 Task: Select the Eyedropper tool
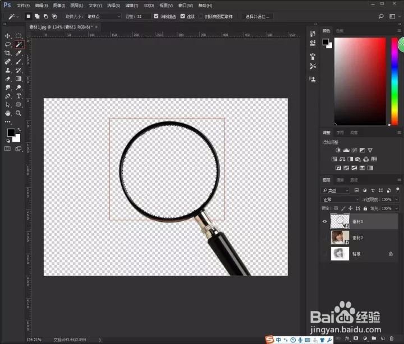[19, 53]
